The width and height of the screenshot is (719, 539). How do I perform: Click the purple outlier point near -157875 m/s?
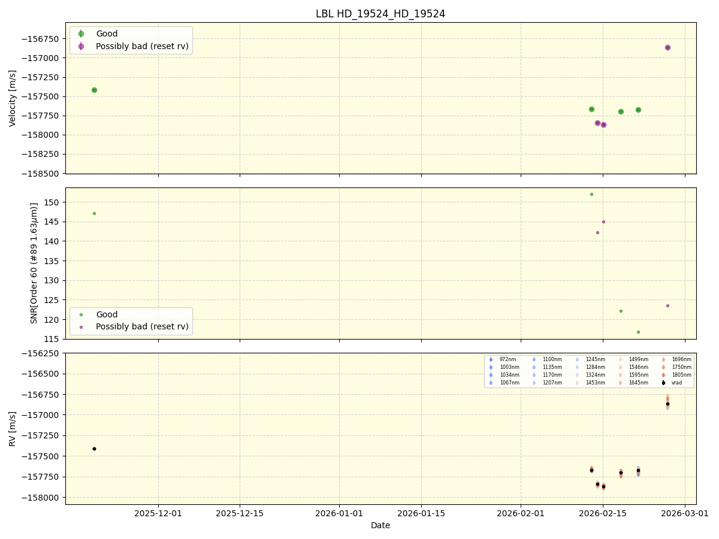pos(603,125)
